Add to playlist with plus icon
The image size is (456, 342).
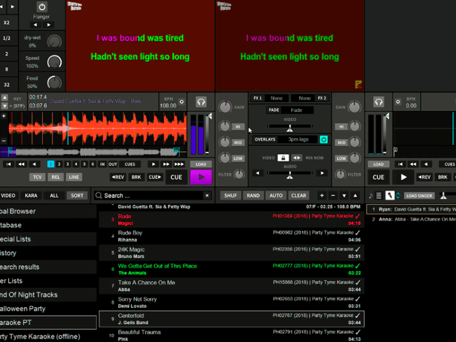point(321,196)
